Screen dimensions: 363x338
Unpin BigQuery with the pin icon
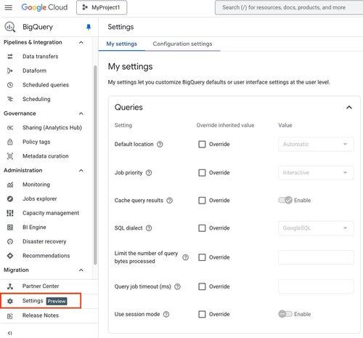tap(89, 27)
